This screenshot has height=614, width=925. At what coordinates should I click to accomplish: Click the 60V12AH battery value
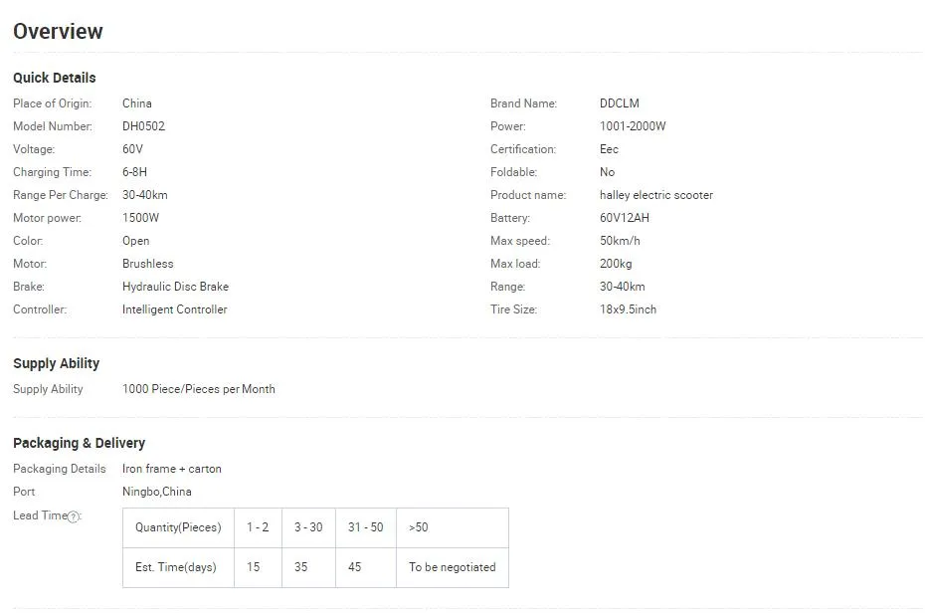624,218
